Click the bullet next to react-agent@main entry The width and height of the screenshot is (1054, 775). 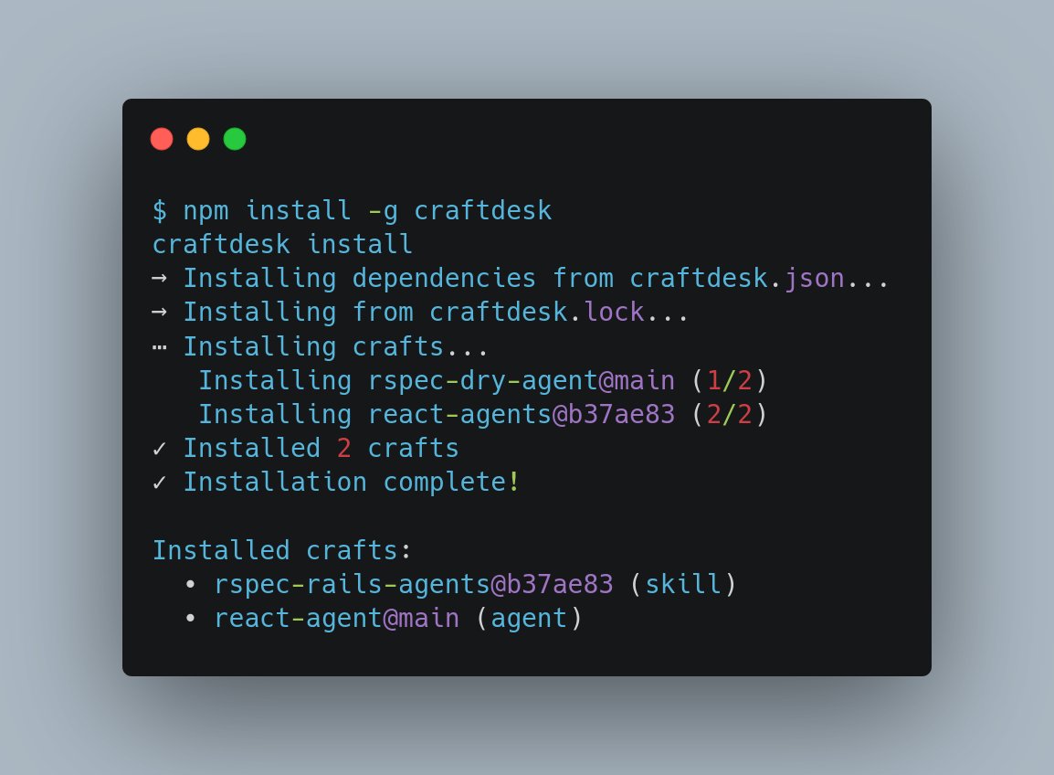192,618
